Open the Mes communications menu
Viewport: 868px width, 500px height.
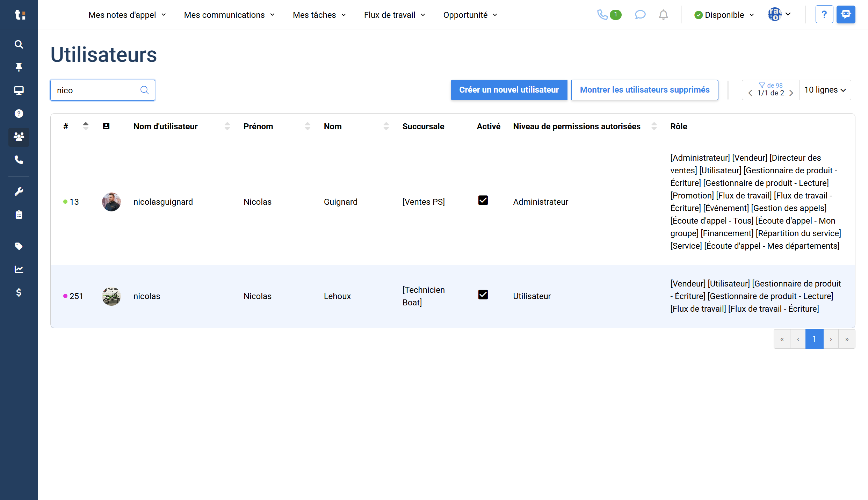229,15
